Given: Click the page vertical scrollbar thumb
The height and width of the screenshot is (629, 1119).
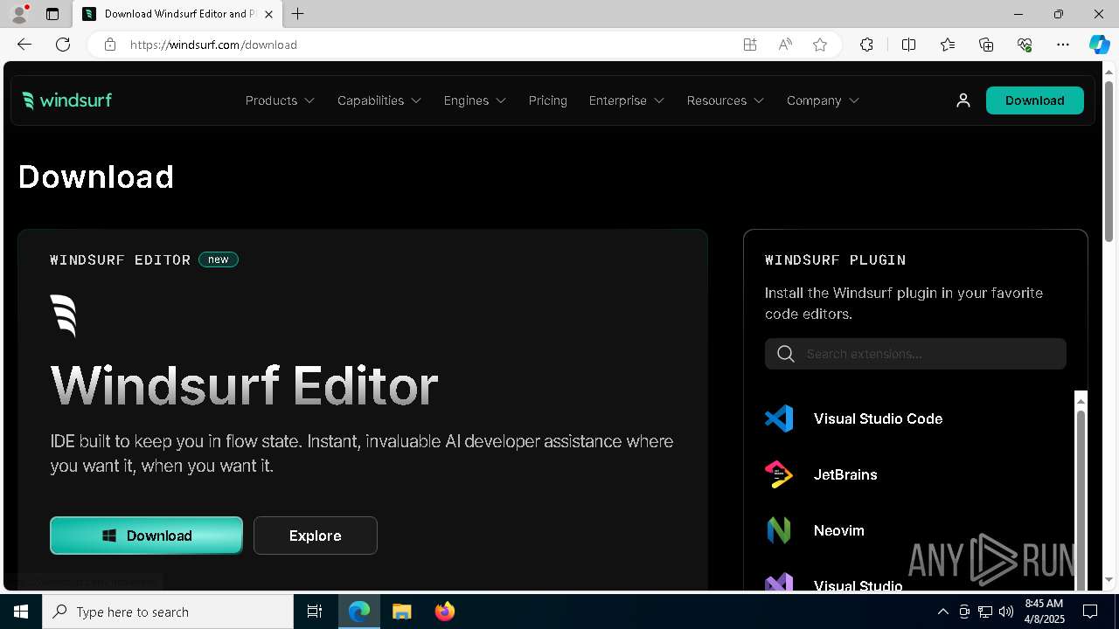Looking at the screenshot, I should 1109,161.
